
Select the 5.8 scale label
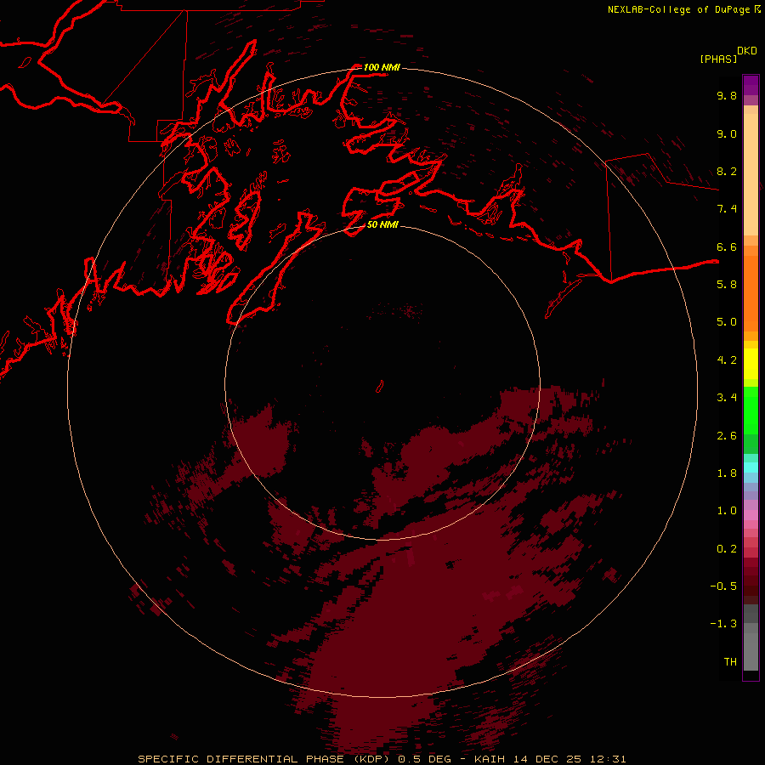[x=727, y=285]
